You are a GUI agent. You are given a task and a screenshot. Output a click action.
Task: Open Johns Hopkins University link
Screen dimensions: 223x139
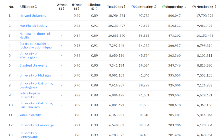click(x=30, y=95)
